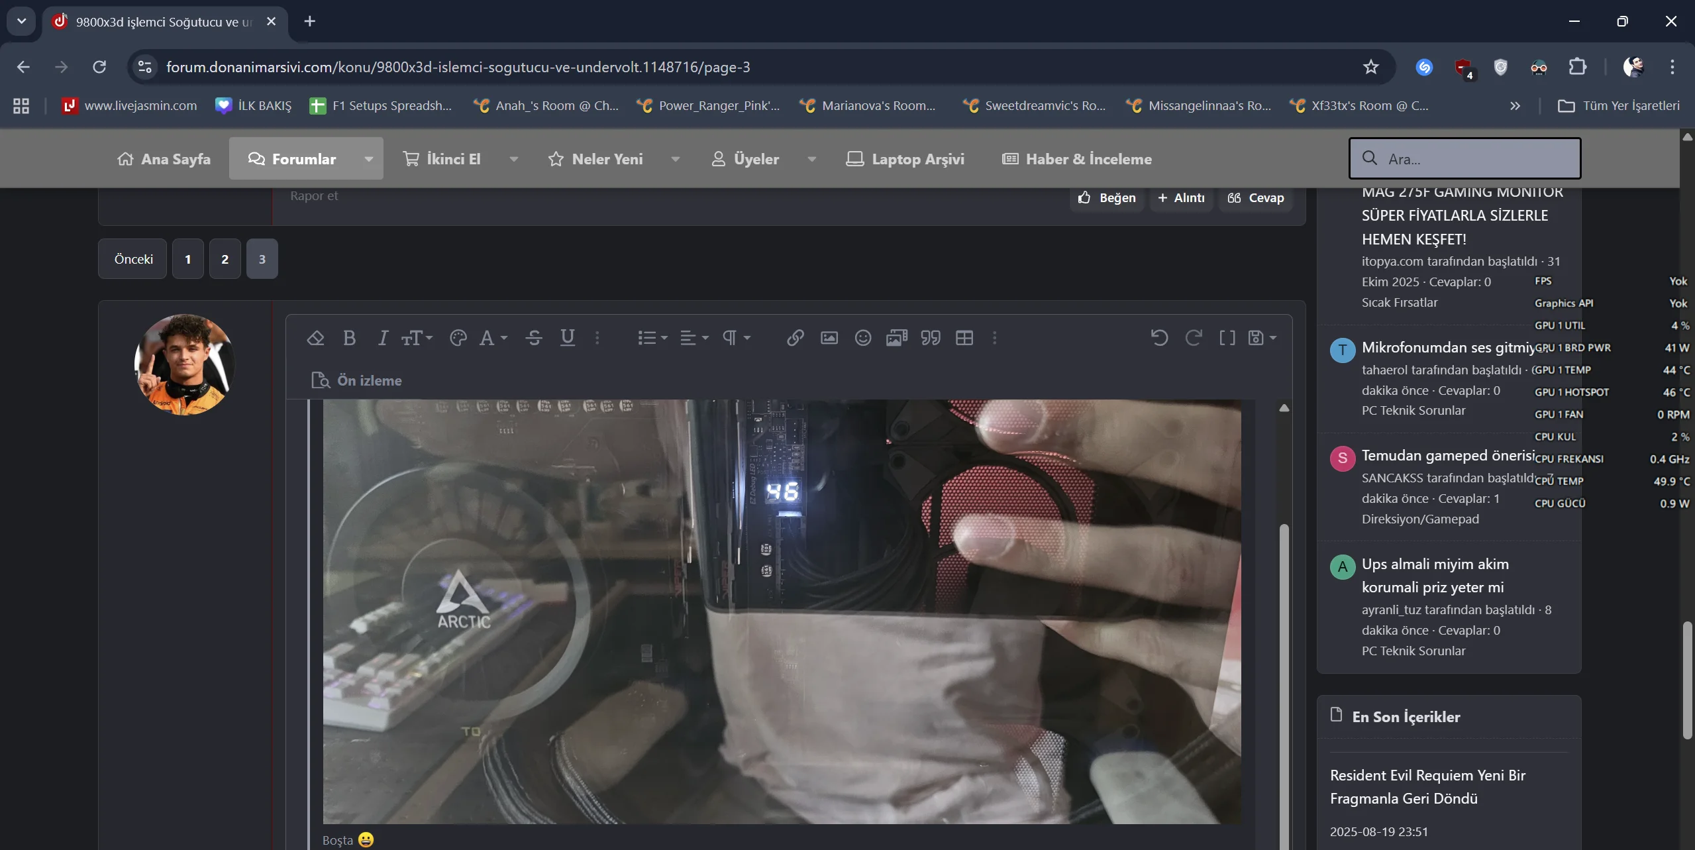Screen dimensions: 1695x850
Task: Open the text color palette icon
Action: tap(458, 338)
